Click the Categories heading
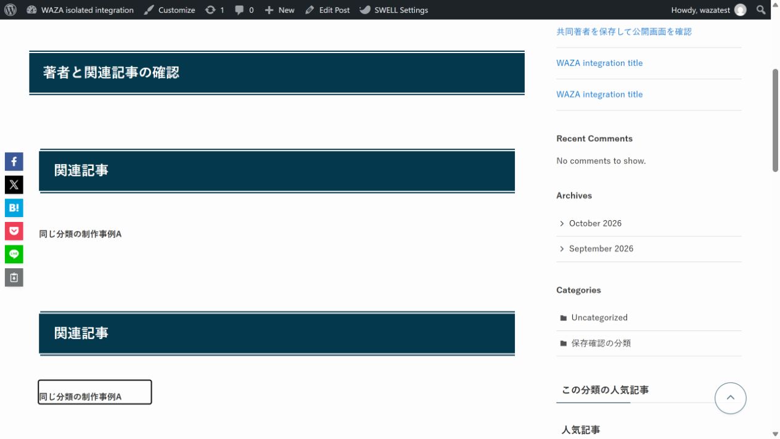The height and width of the screenshot is (439, 780). click(x=578, y=290)
